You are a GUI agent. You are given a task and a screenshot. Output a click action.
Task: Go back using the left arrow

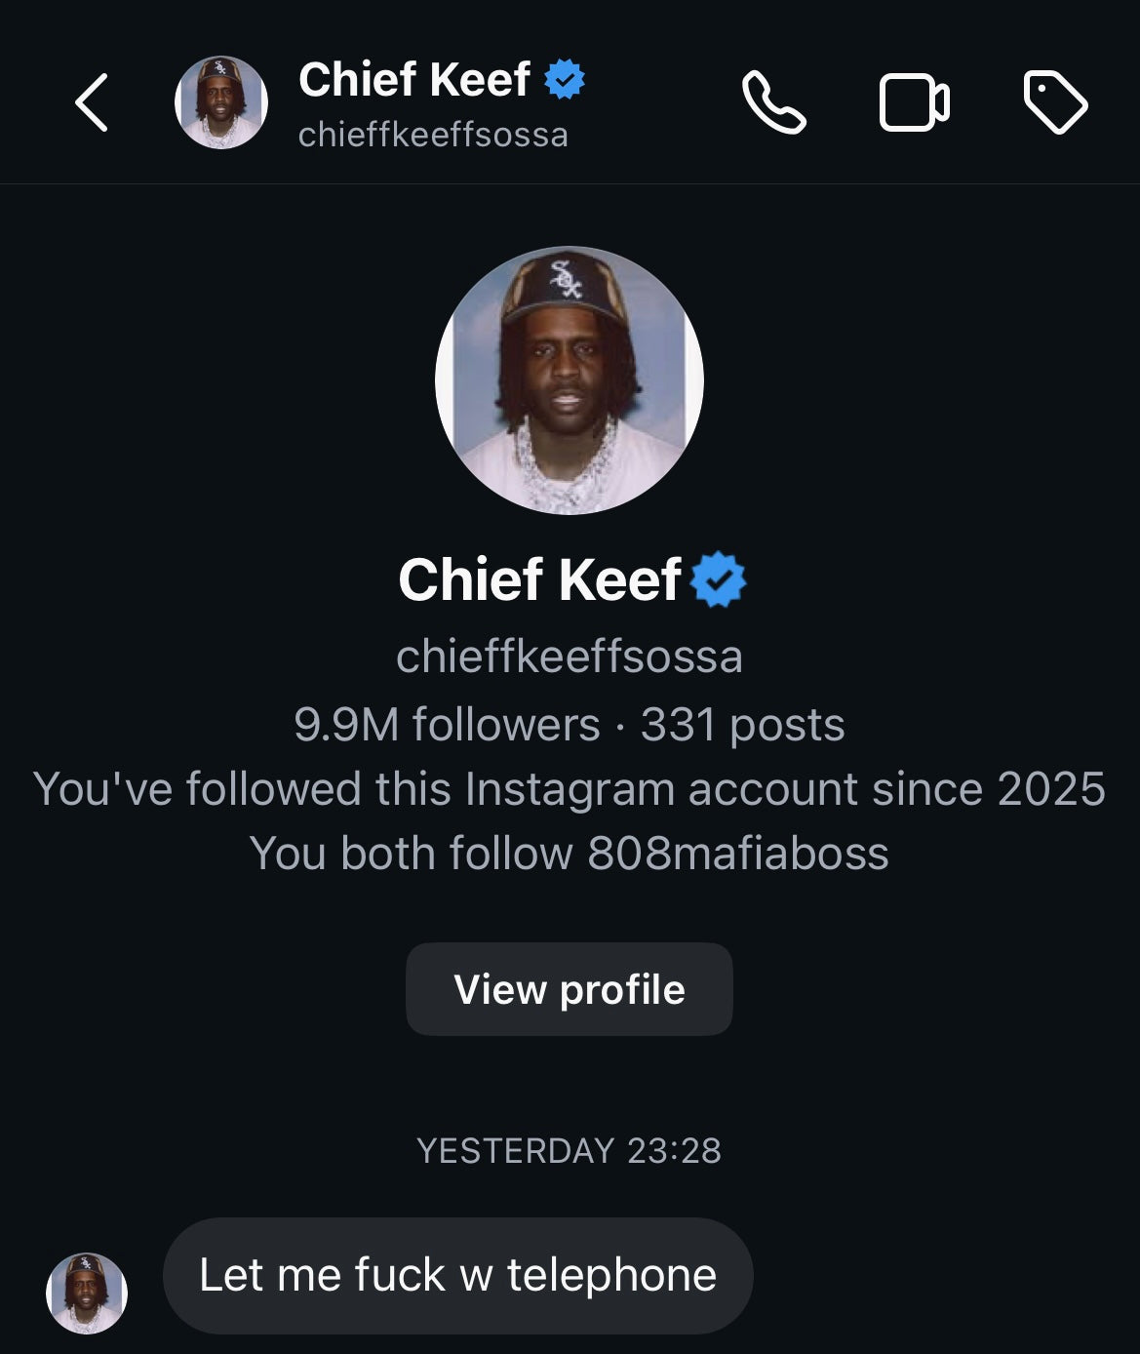[91, 102]
